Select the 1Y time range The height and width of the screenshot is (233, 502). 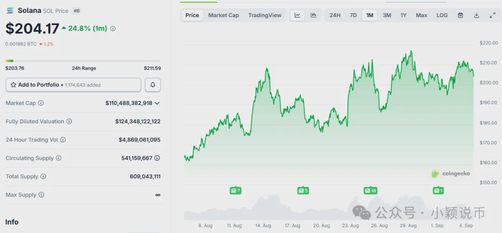click(403, 15)
